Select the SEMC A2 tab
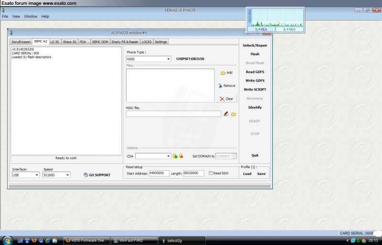 tap(41, 41)
